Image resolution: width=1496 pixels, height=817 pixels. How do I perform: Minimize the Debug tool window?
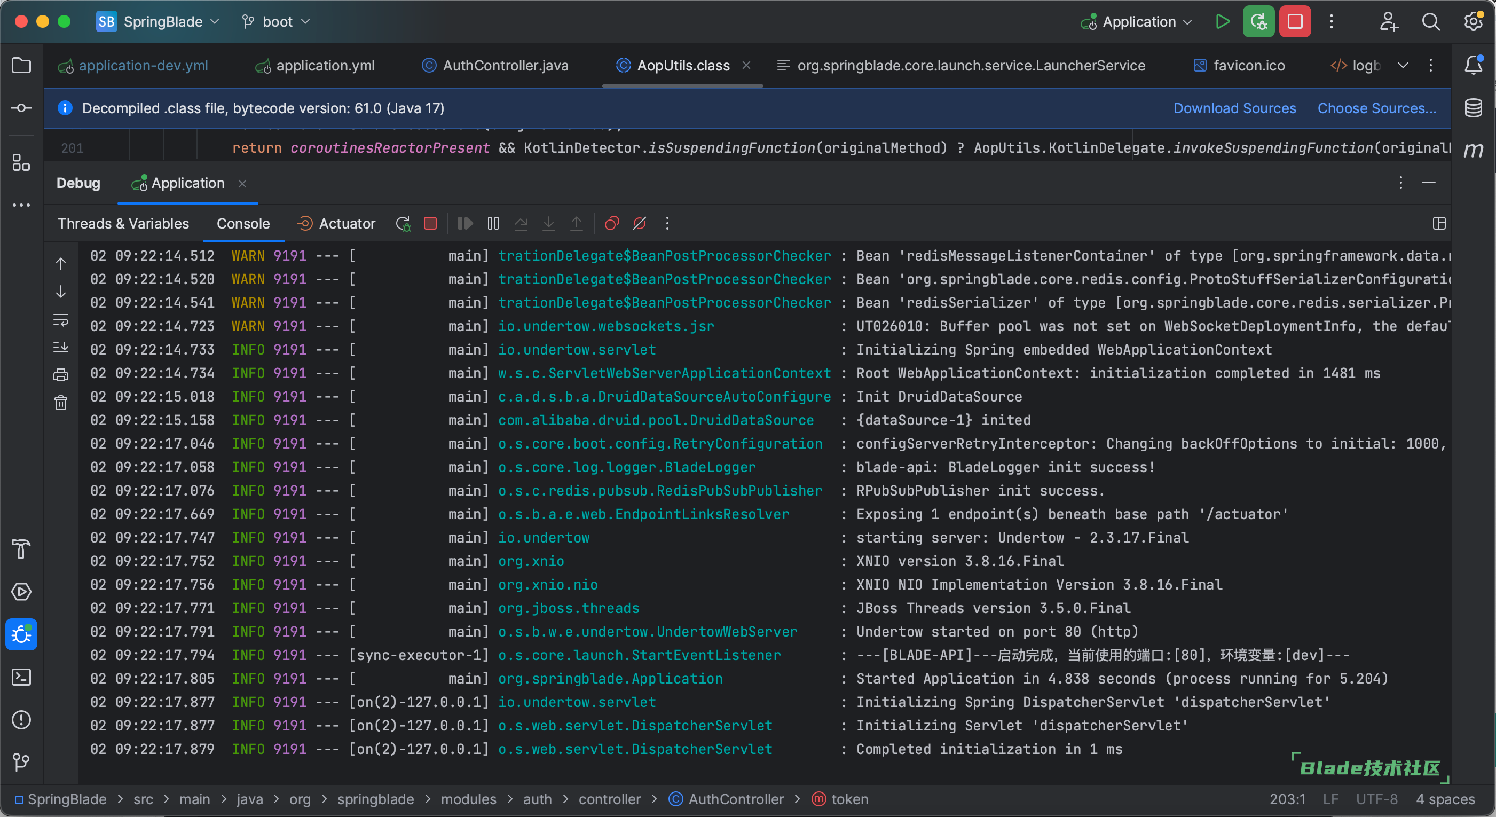[x=1429, y=183]
